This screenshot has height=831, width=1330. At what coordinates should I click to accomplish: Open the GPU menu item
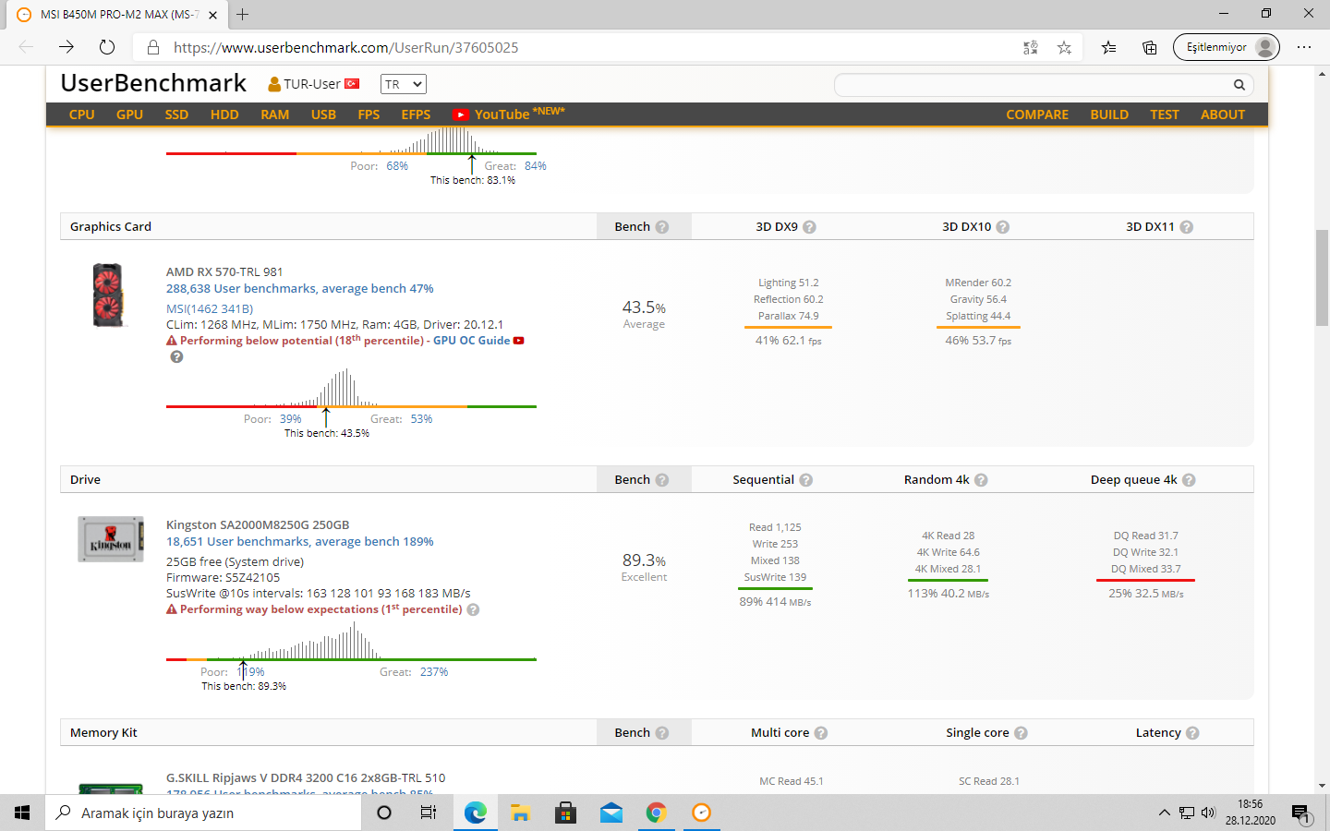[x=129, y=114]
